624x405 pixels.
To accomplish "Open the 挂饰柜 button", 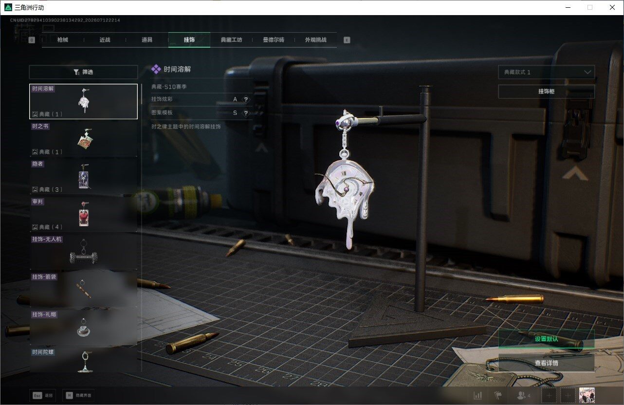I will coord(546,92).
